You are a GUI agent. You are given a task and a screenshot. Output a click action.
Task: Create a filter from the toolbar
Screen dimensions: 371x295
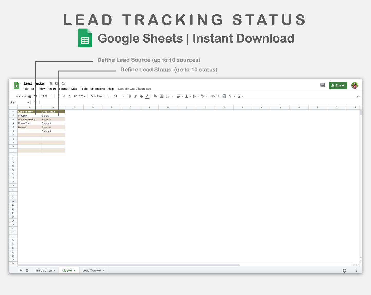230,96
